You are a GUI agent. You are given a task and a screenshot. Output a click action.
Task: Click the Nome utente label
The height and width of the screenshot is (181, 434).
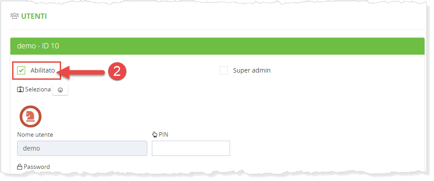[38, 134]
